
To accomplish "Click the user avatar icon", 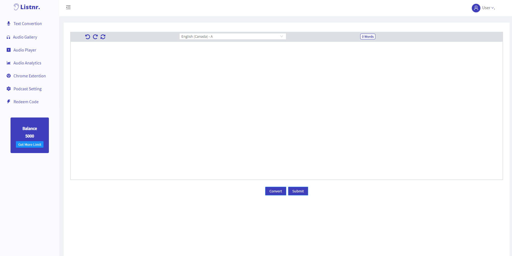I will (x=476, y=8).
